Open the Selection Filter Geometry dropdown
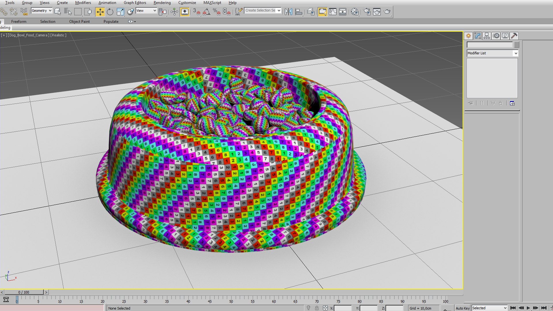The image size is (553, 311). 41,11
